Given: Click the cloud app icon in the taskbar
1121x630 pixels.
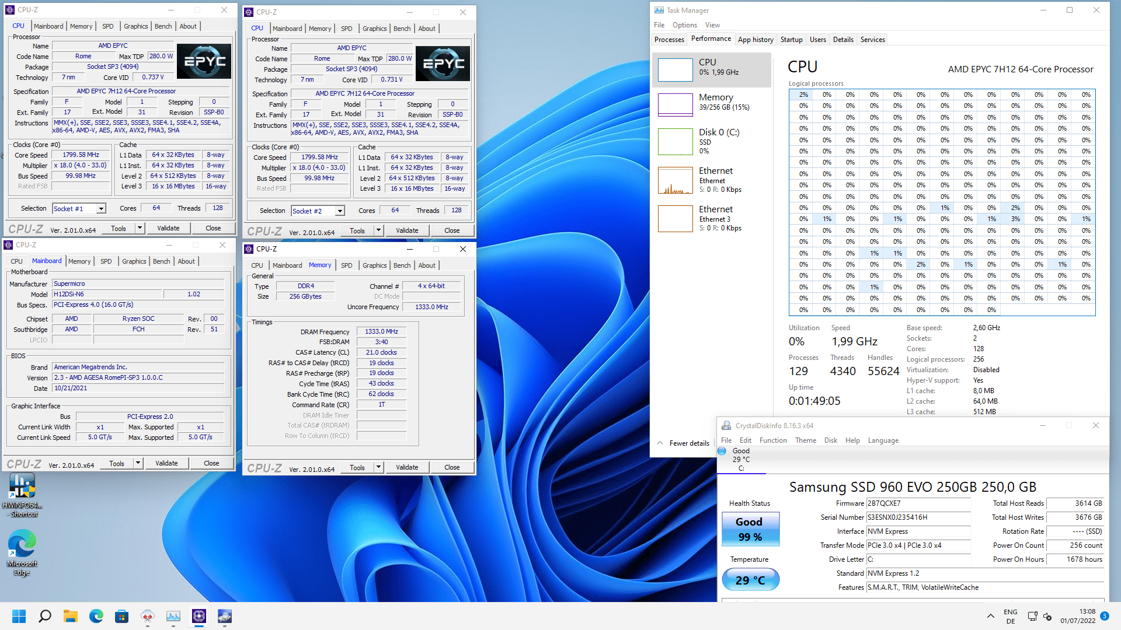Looking at the screenshot, I should pos(148,616).
